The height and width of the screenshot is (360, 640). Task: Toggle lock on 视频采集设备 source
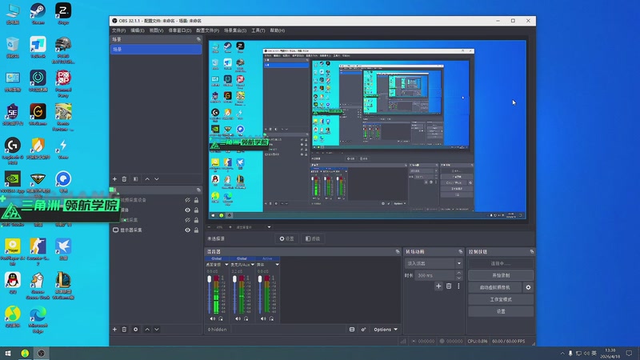coord(196,200)
